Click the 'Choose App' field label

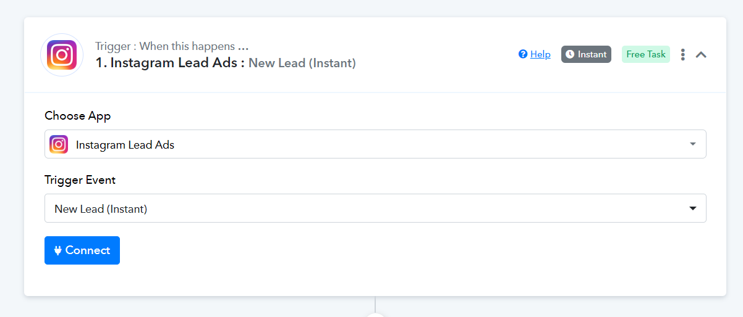pyautogui.click(x=78, y=116)
